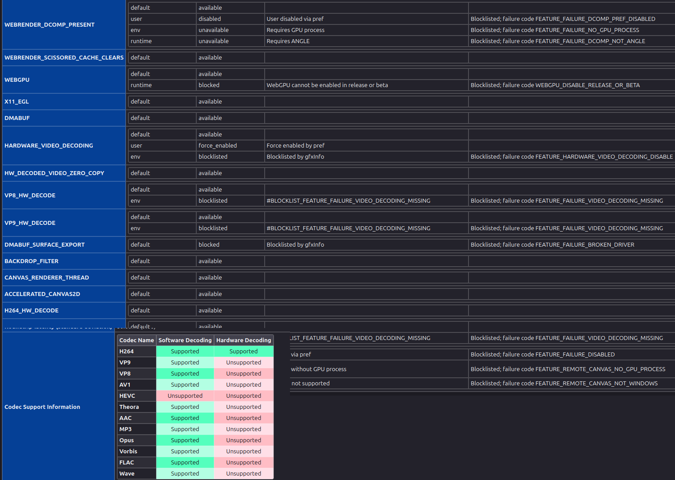Click DMABUF_SURFACE_EXPORT 'blocked' status
The width and height of the screenshot is (675, 480).
tap(230, 244)
